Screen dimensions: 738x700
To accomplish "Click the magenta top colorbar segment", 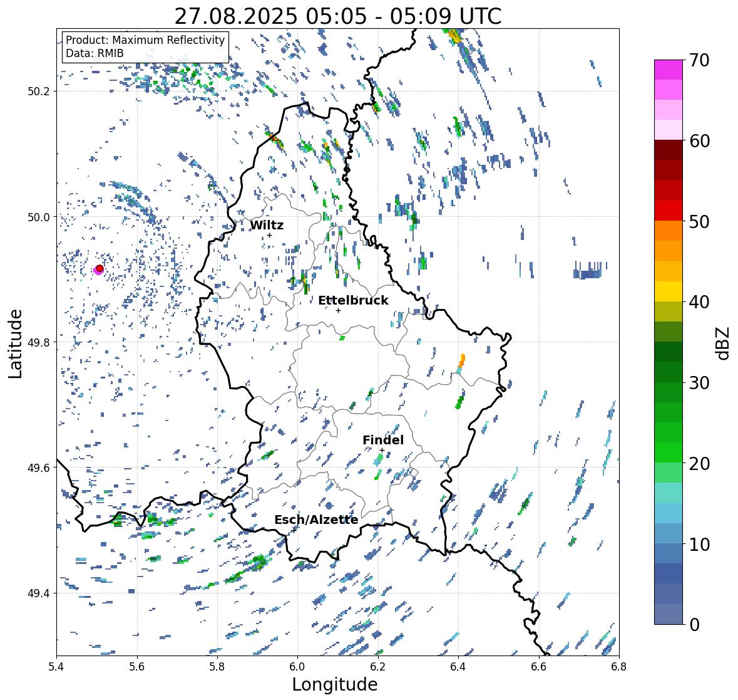I will pyautogui.click(x=669, y=70).
